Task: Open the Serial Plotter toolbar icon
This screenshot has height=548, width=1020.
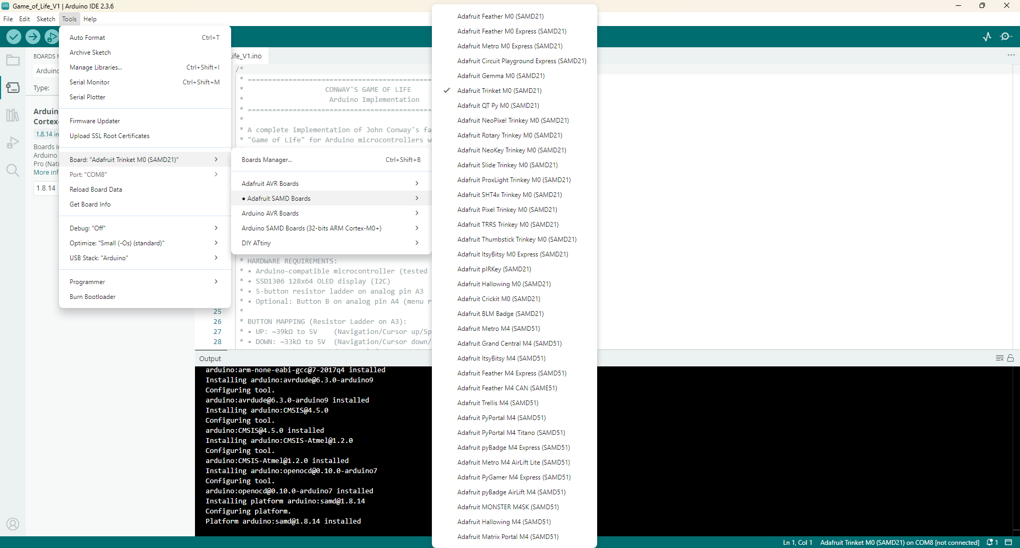Action: [987, 37]
